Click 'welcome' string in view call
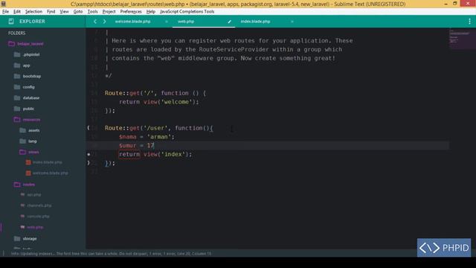This screenshot has width=476, height=268. [176, 102]
